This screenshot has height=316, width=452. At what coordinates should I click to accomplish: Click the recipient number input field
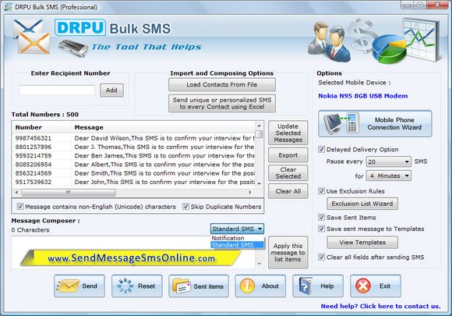point(57,90)
